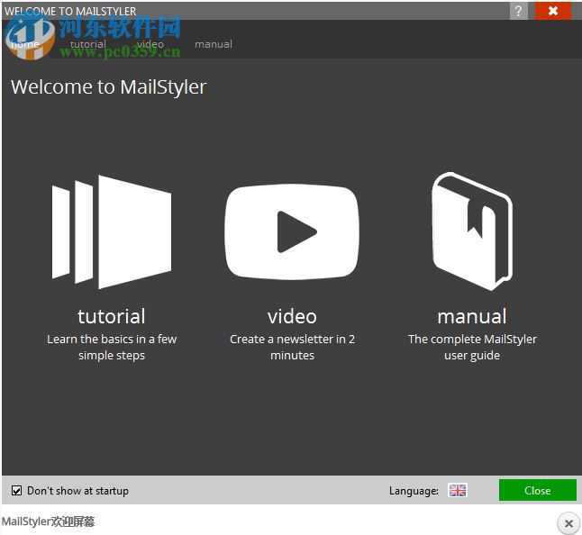
Task: Change language using the UK flag icon
Action: [458, 490]
